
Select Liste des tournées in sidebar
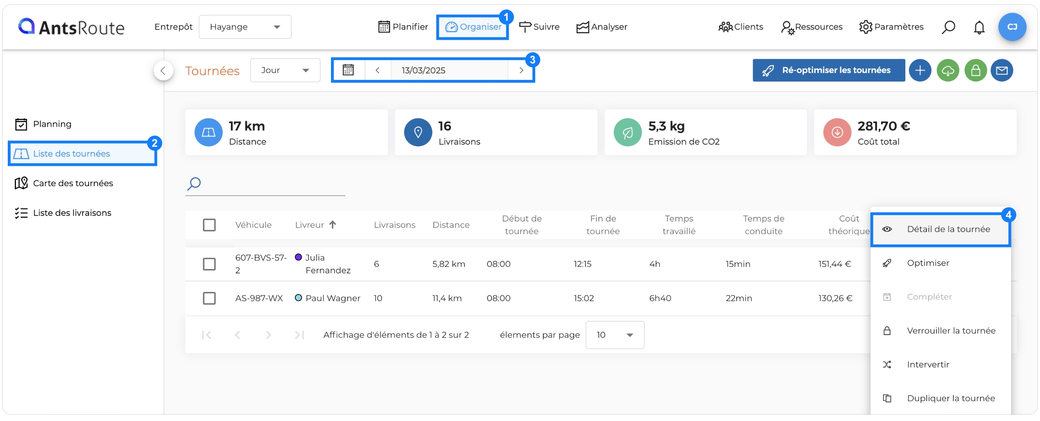(x=82, y=153)
